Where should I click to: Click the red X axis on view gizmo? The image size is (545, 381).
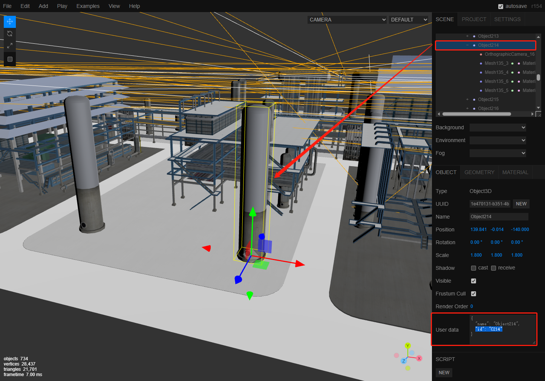coord(419,358)
